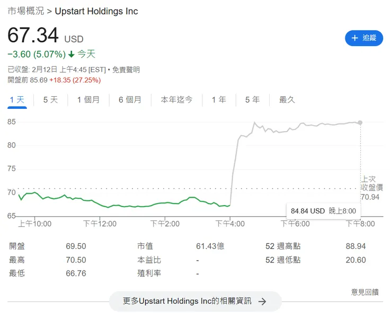Select the 本年迄今 range tab
This screenshot has height=316, width=392.
pyautogui.click(x=176, y=100)
